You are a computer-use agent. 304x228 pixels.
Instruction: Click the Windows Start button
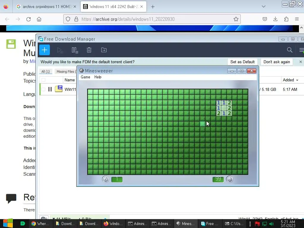click(x=8, y=224)
